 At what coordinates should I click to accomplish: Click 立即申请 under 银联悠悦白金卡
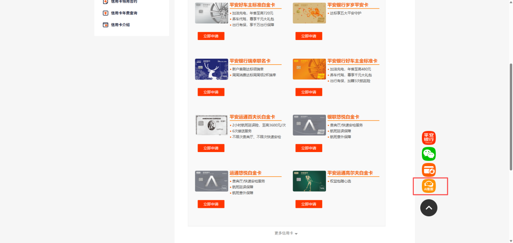coord(309,148)
